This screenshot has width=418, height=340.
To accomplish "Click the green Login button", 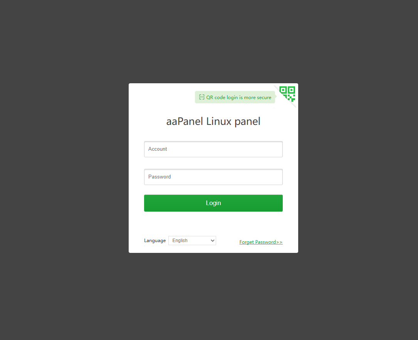I will [213, 203].
